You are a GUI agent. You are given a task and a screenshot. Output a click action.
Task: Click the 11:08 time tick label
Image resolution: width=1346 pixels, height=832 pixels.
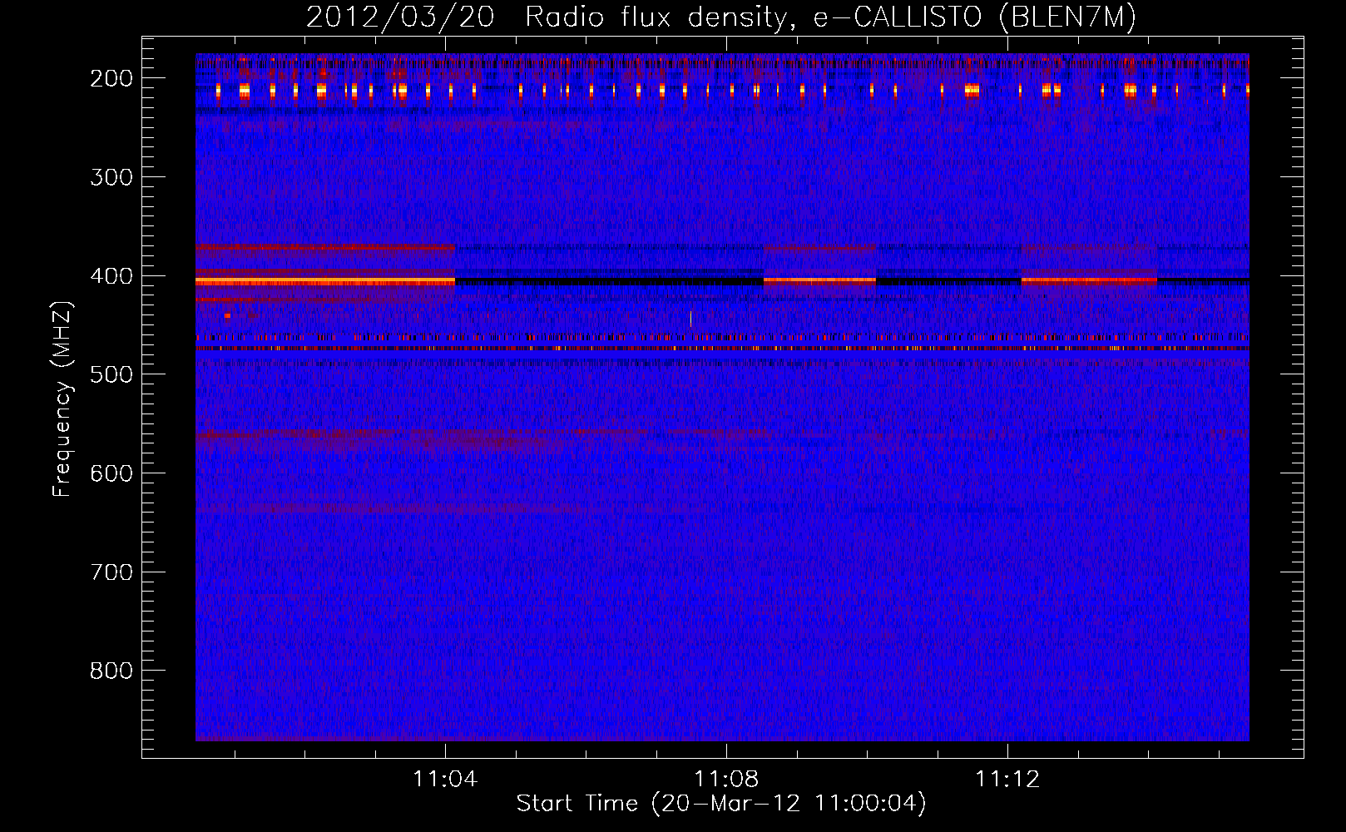click(727, 780)
